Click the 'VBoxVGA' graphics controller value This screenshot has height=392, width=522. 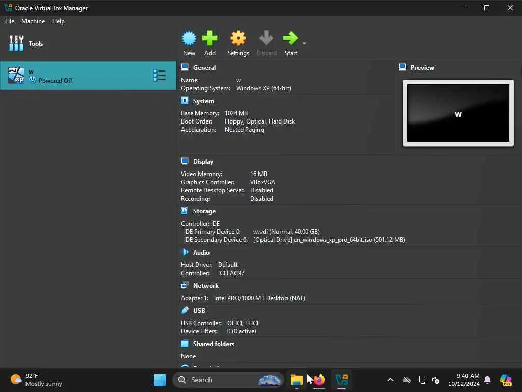[263, 182]
